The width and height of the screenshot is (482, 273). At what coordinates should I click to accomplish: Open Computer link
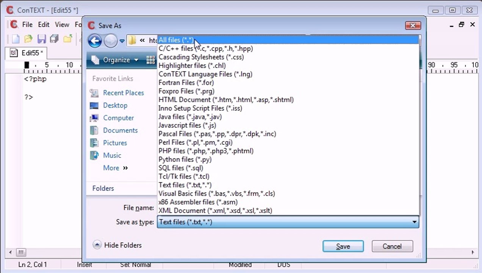(119, 118)
